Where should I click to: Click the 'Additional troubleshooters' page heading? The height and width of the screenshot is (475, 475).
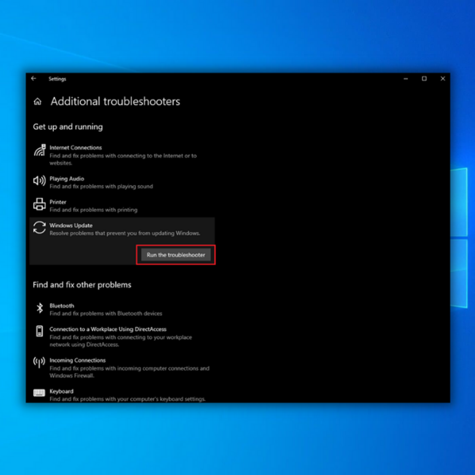(115, 102)
